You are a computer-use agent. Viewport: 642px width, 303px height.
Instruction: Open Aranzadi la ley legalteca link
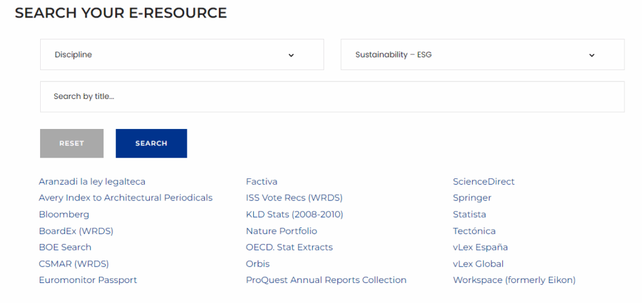tap(92, 182)
